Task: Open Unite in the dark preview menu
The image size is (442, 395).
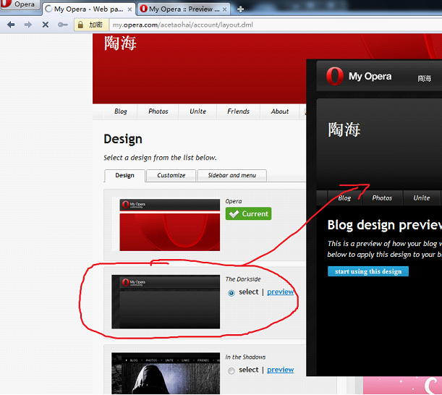Action: click(422, 198)
